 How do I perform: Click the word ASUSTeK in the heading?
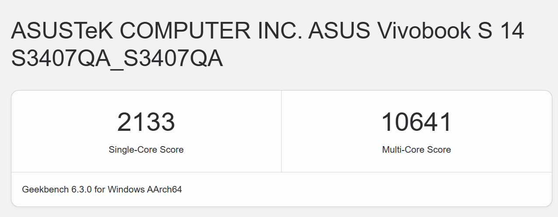point(61,31)
